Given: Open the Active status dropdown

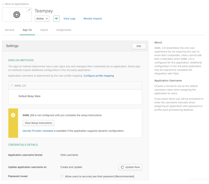Looking at the screenshot, I should point(42,19).
